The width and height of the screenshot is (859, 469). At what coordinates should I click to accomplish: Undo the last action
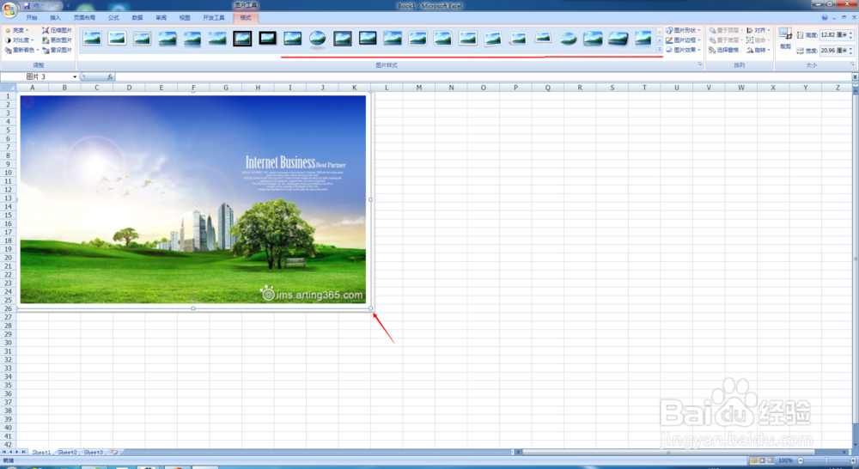click(x=36, y=5)
